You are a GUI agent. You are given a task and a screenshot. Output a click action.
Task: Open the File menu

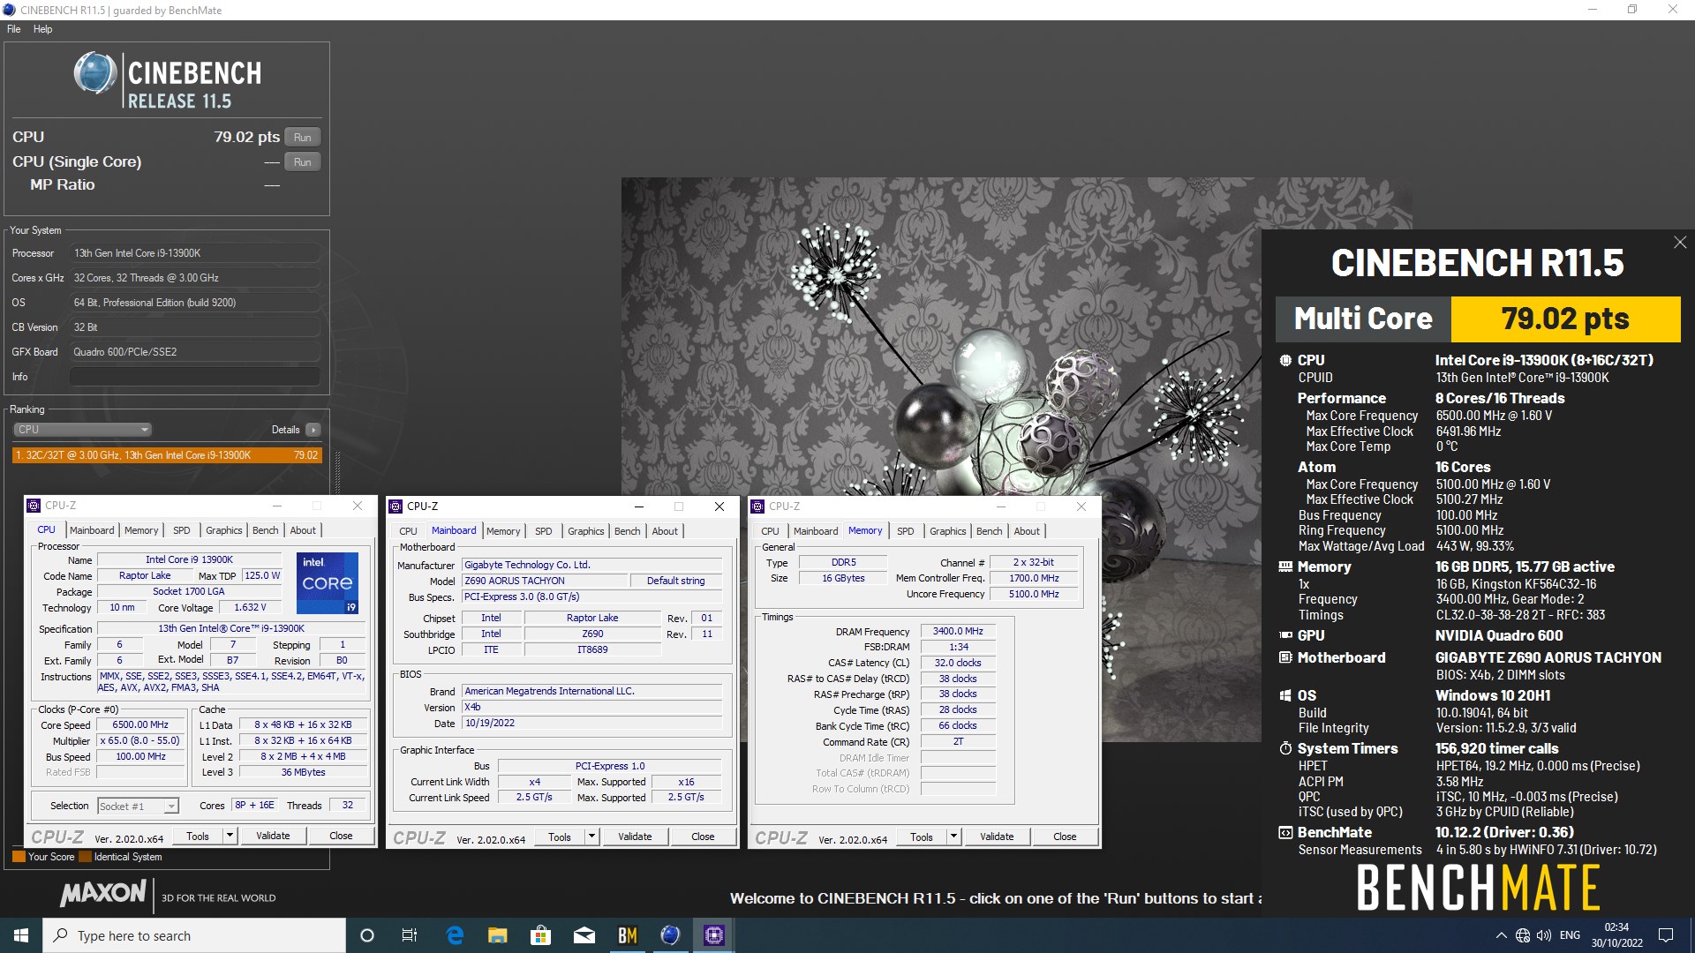coord(14,29)
